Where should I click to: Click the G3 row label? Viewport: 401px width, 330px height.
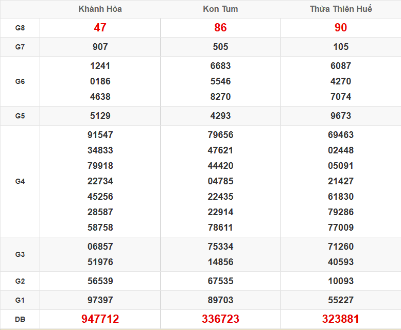click(20, 254)
